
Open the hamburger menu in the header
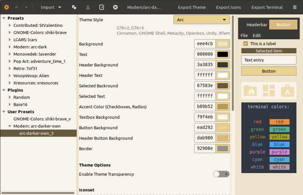(295, 7)
